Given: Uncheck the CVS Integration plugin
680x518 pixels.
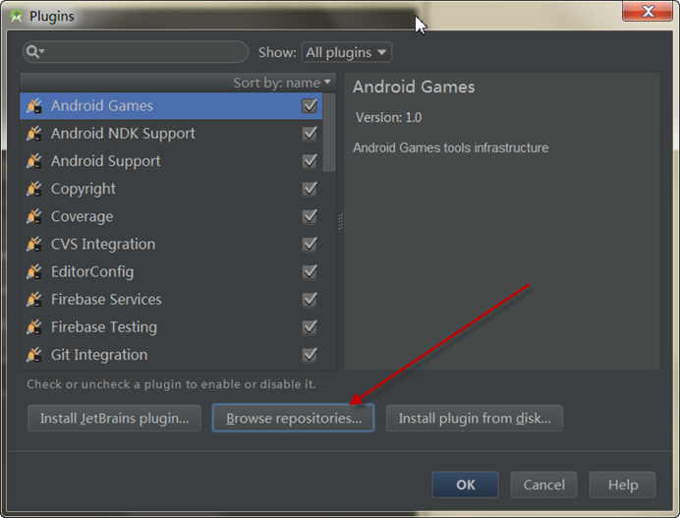Looking at the screenshot, I should tap(310, 244).
